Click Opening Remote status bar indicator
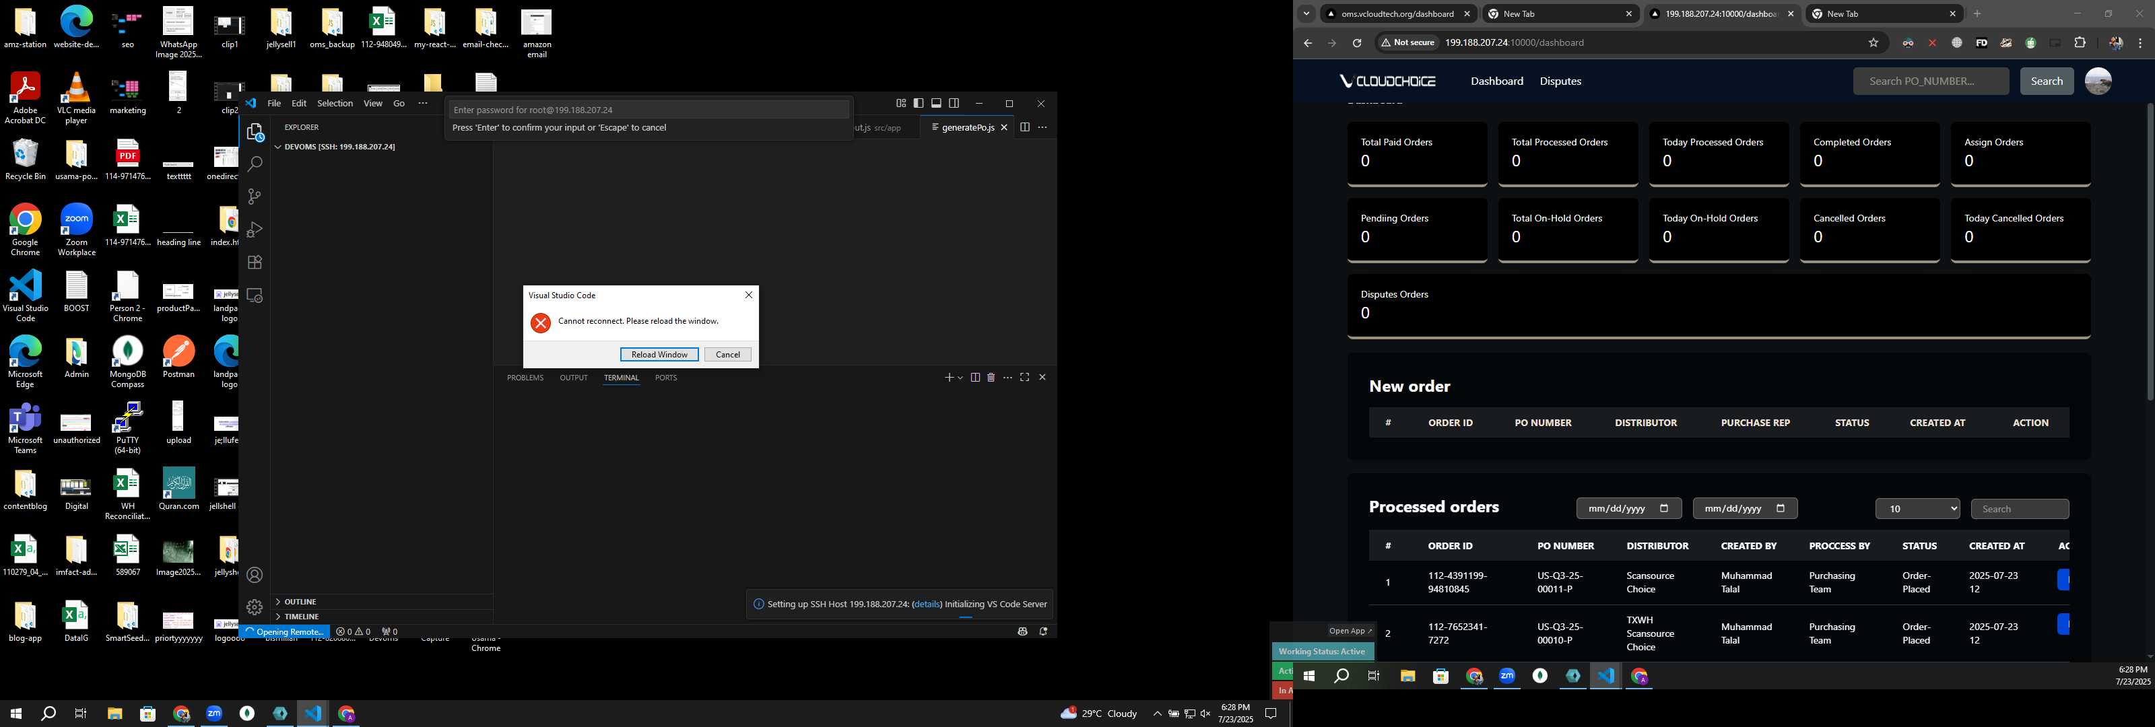Screen dimensions: 2155x727 (284, 631)
